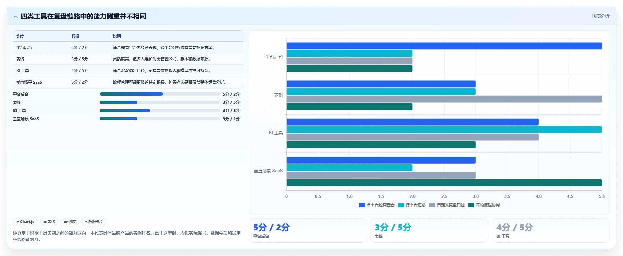Click the 数据卡片 tag chip
Screen dimensions: 623x256
[94, 222]
